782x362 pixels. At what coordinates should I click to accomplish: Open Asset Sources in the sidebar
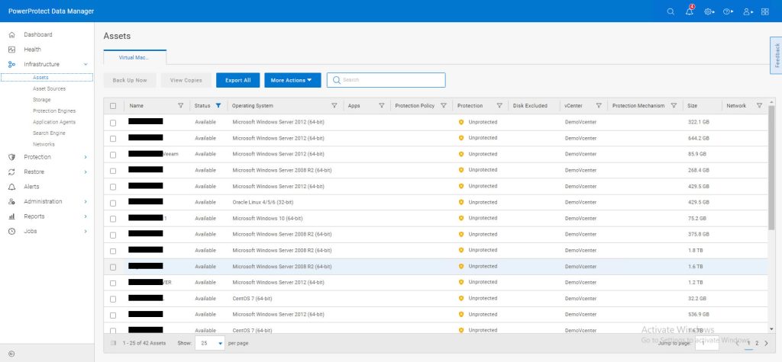point(49,88)
